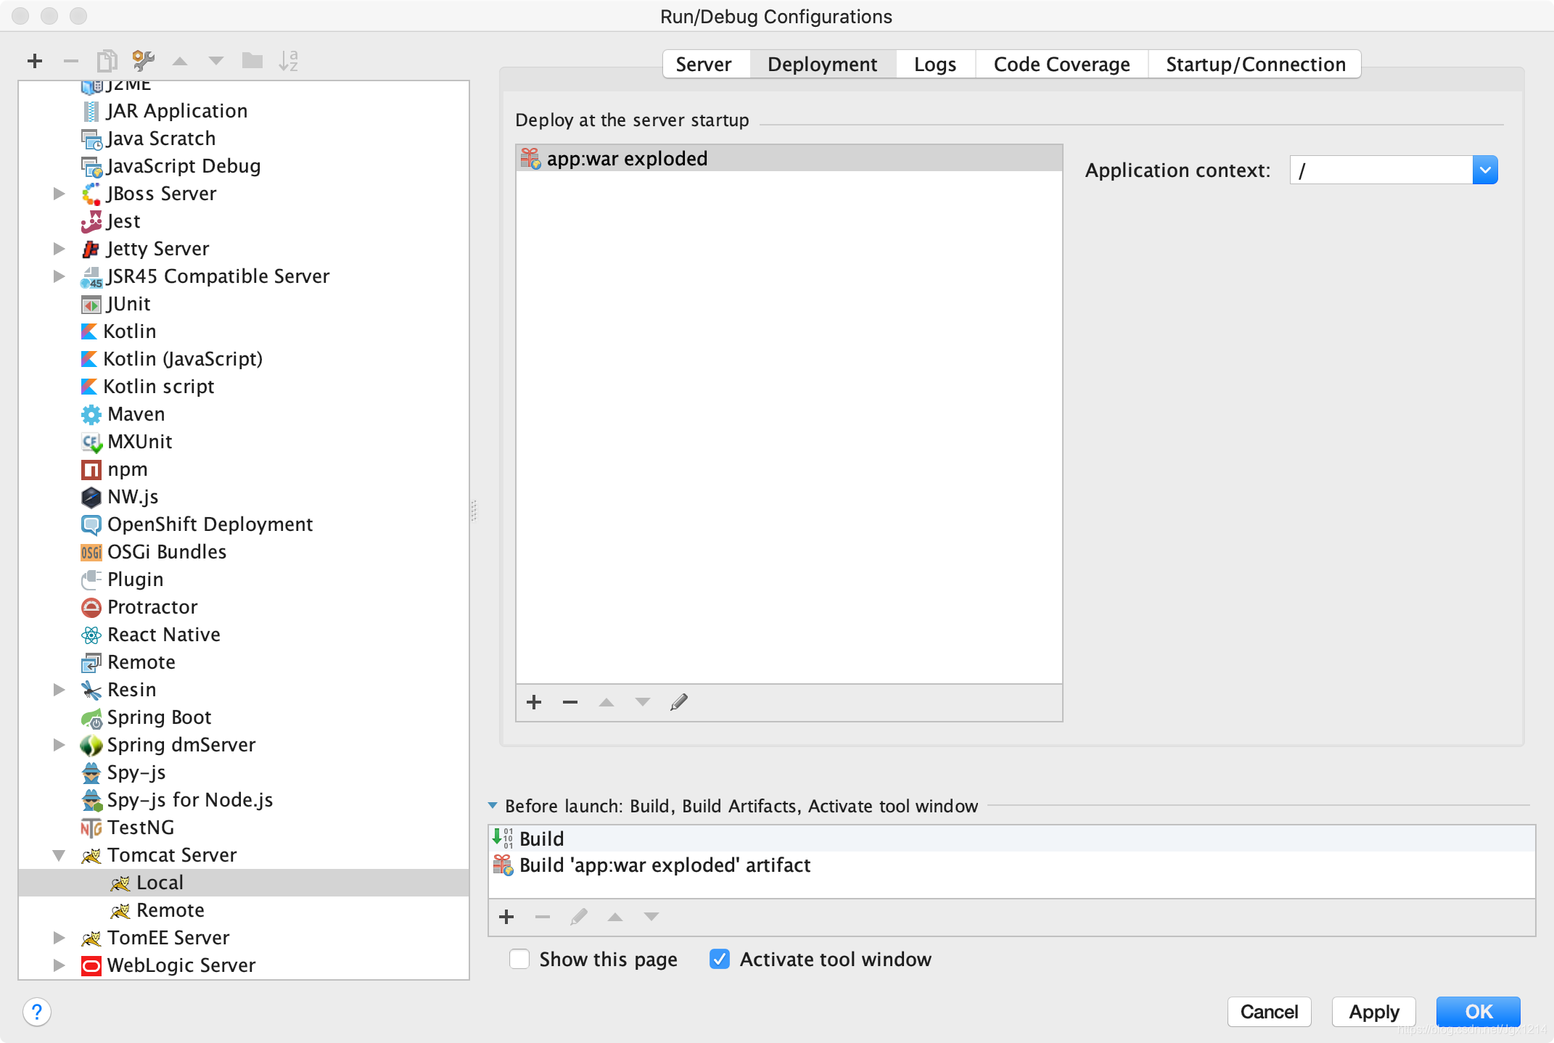1554x1043 pixels.
Task: Select OpenShift Deployment tree item
Action: click(x=244, y=524)
